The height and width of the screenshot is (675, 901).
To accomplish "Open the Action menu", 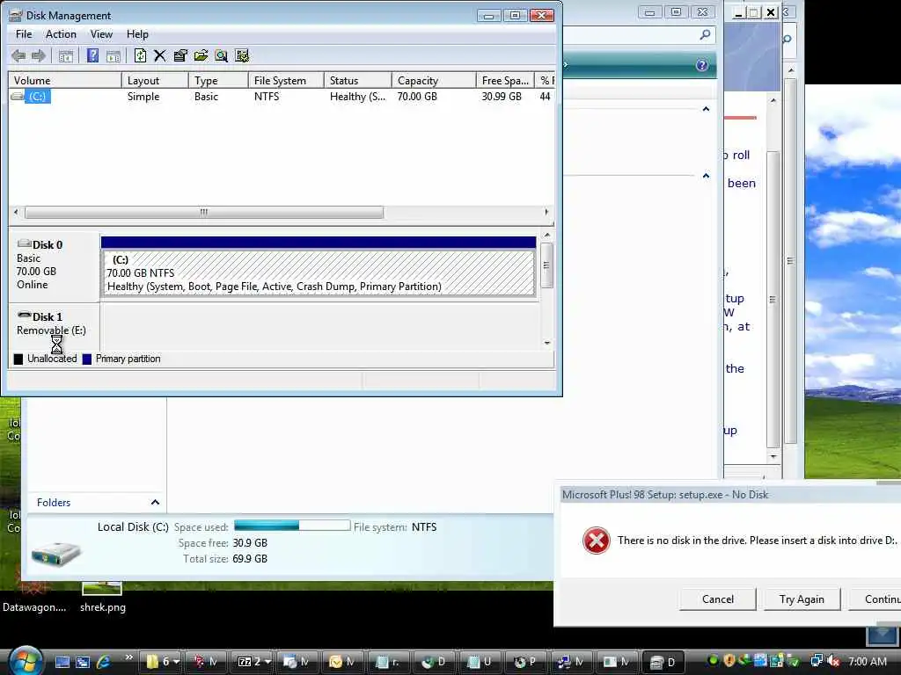I will click(x=61, y=34).
